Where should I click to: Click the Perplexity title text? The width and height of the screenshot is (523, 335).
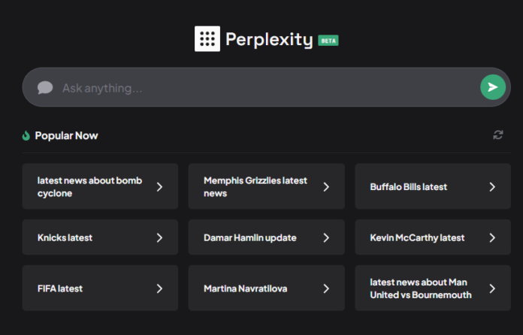(x=269, y=40)
